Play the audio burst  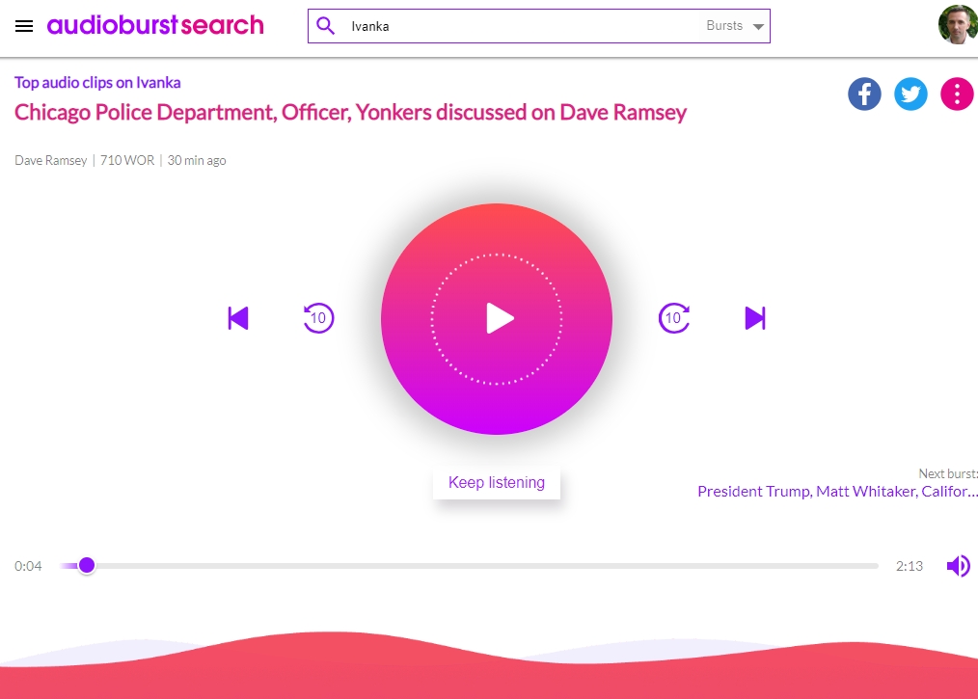(497, 318)
